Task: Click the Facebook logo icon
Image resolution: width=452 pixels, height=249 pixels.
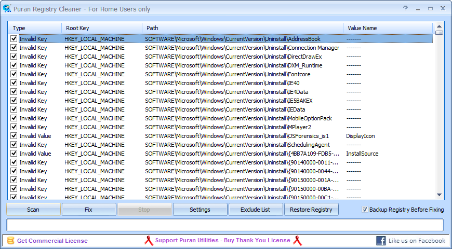Action: 381,241
